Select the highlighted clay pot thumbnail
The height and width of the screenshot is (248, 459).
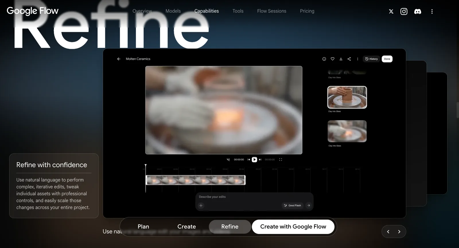(x=347, y=97)
